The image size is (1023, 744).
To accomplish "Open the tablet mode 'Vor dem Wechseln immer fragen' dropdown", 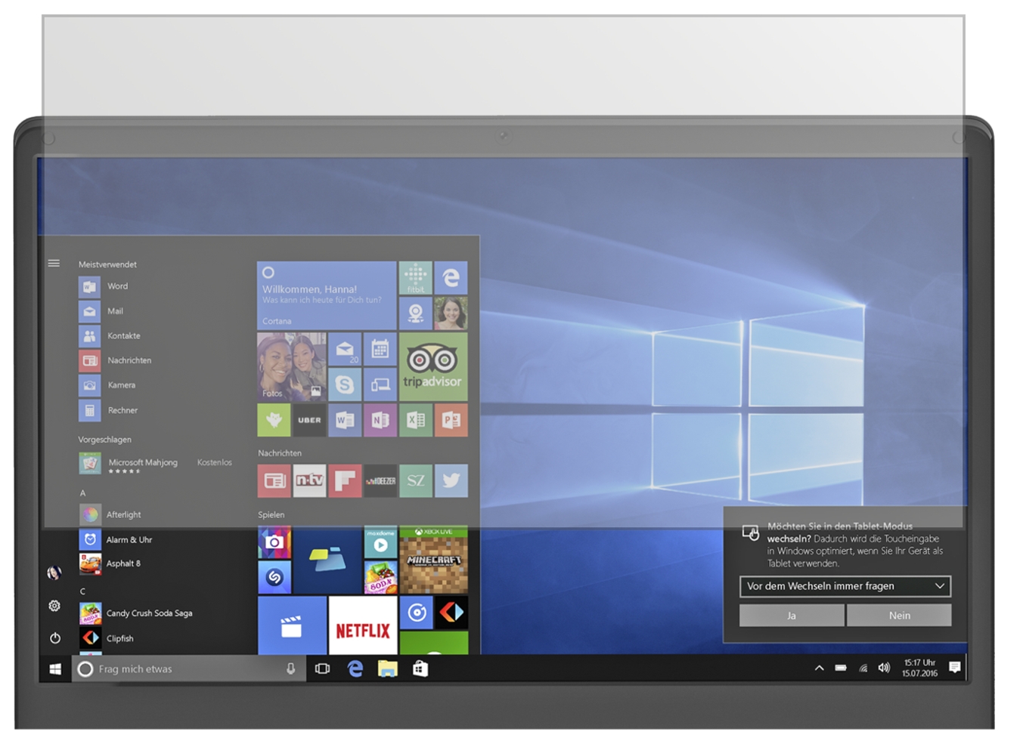I will (x=845, y=586).
